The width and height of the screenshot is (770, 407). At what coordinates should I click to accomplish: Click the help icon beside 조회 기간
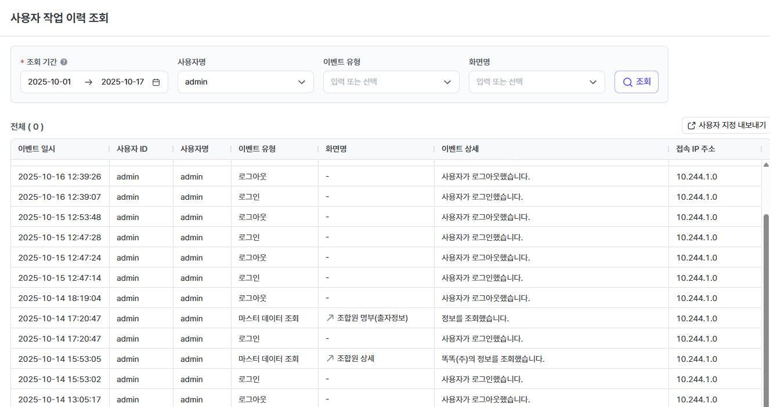(64, 62)
